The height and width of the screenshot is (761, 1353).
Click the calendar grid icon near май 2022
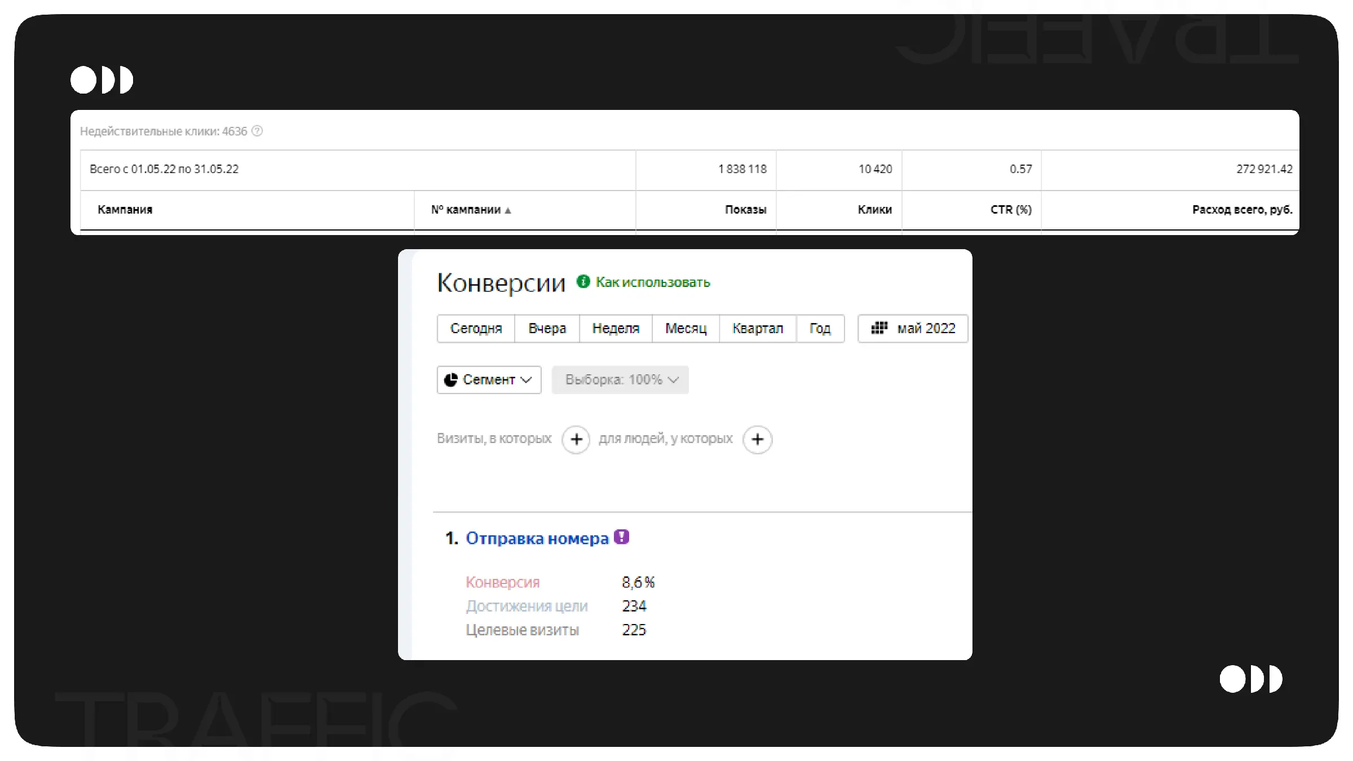point(879,328)
